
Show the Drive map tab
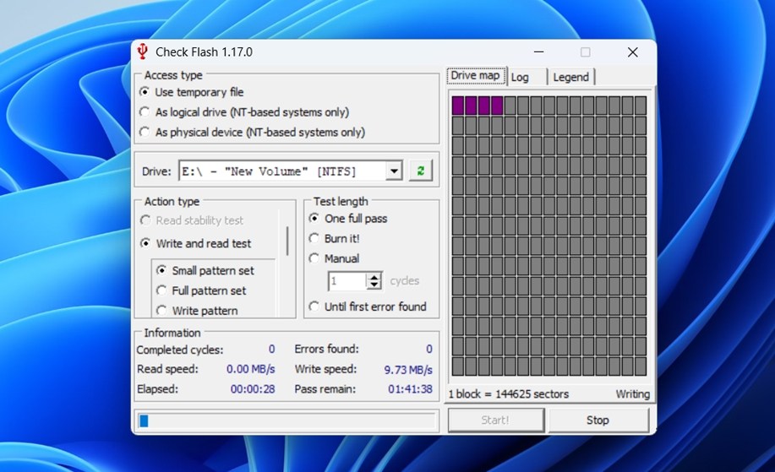tap(476, 76)
